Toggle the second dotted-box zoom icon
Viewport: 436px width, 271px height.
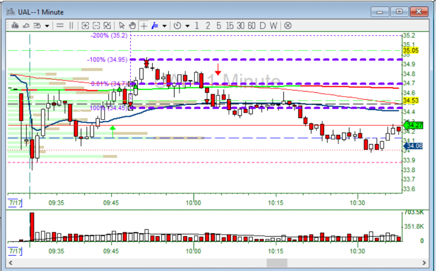coord(96,26)
